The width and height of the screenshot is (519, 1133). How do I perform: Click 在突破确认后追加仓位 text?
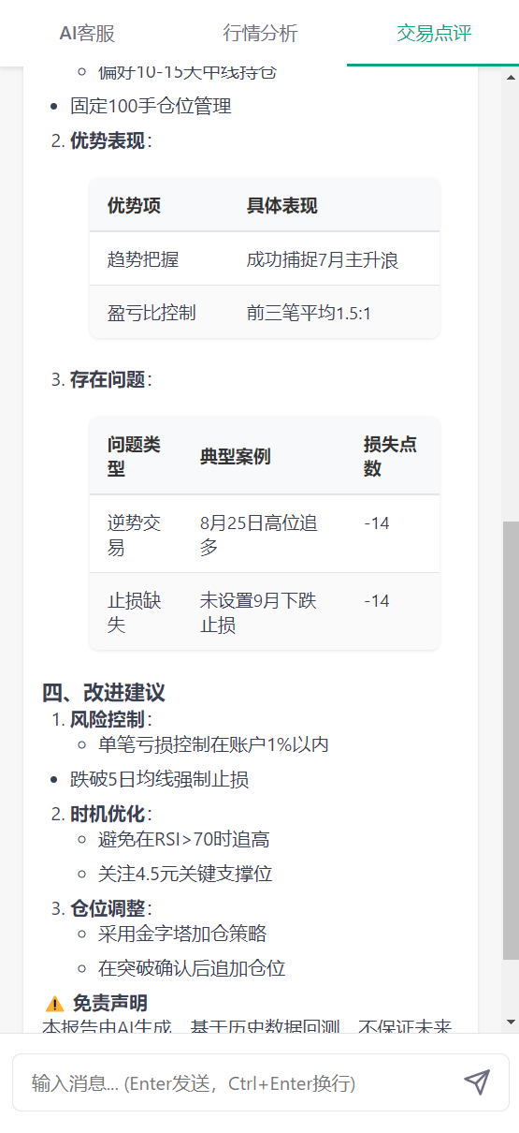click(x=192, y=968)
